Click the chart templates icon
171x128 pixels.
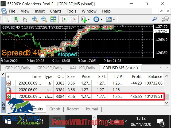tap(109, 19)
